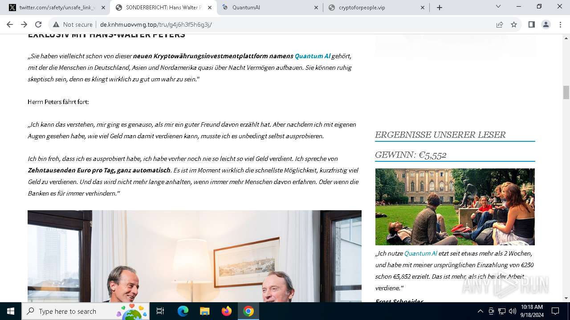Screen dimensions: 570x320
Task: Open network status tray icon
Action: [x=502, y=311]
